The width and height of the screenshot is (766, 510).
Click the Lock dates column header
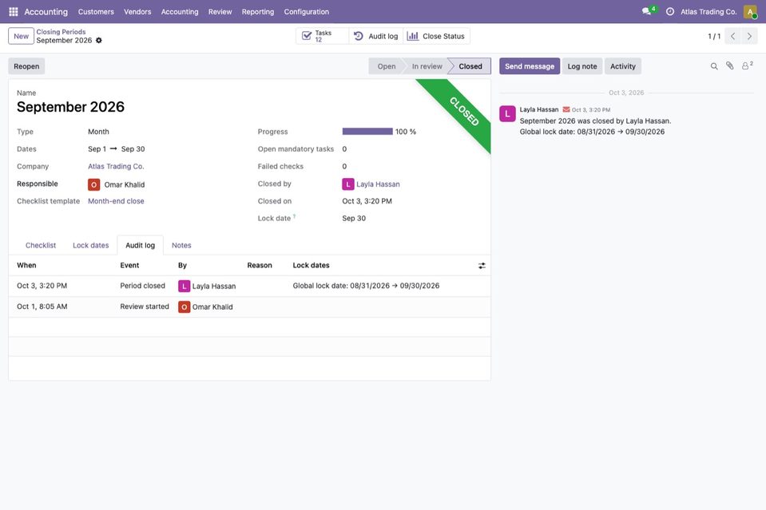point(311,266)
